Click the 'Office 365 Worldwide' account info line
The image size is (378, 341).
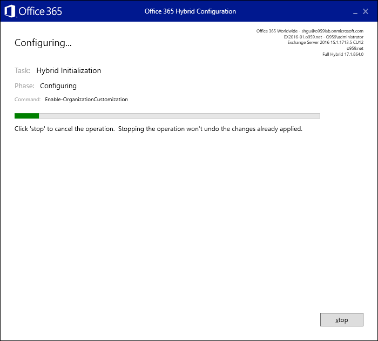309,31
